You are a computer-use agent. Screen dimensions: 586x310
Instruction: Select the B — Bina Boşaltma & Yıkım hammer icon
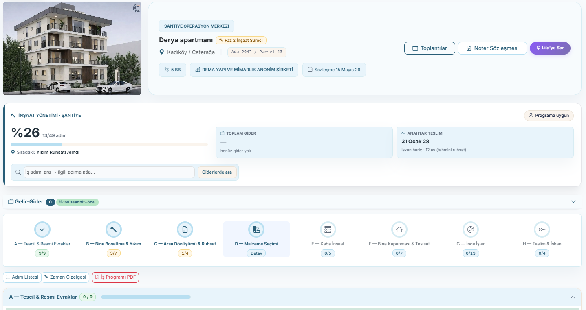pos(114,229)
